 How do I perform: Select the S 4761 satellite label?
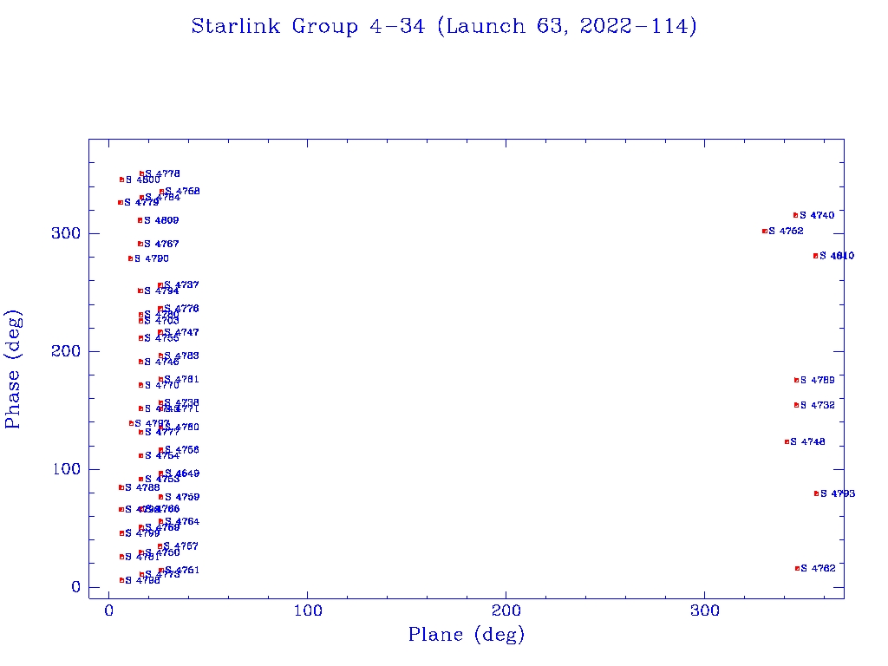coord(182,571)
